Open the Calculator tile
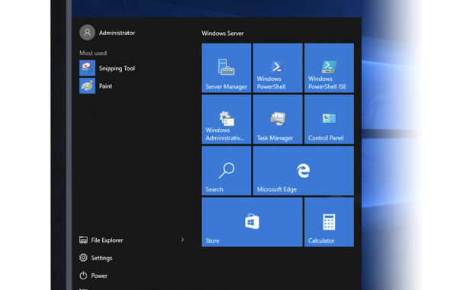 click(329, 222)
